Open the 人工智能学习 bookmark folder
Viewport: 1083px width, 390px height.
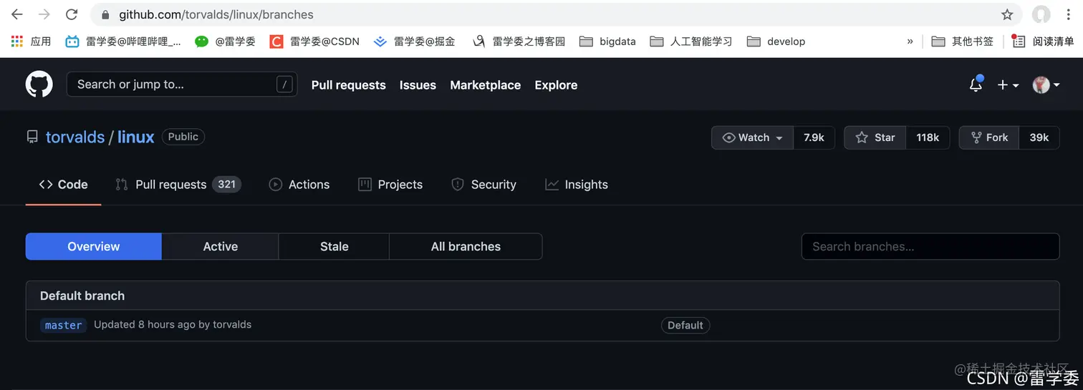coord(691,42)
